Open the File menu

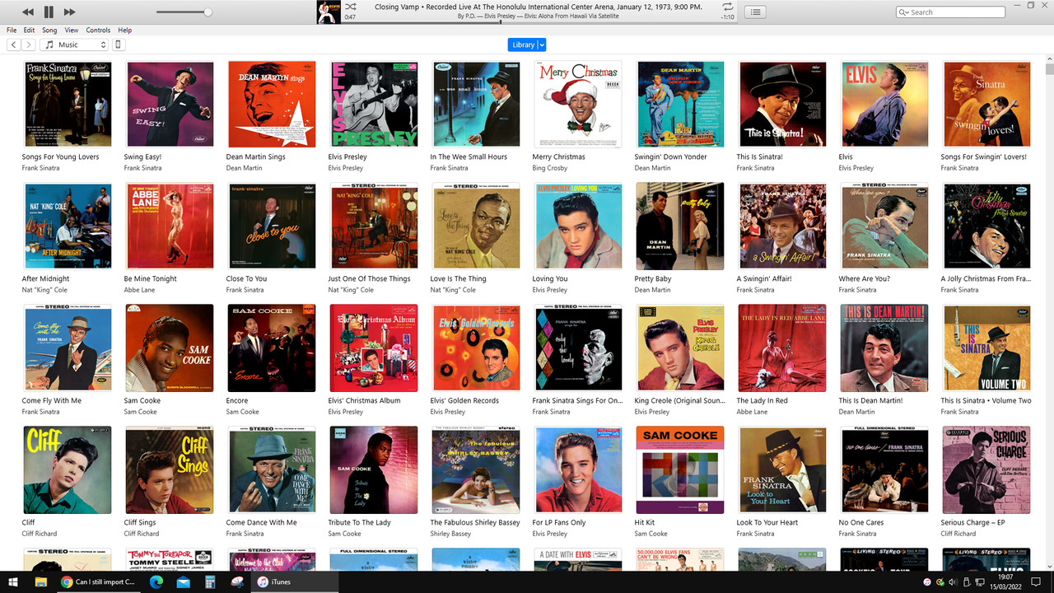(12, 30)
